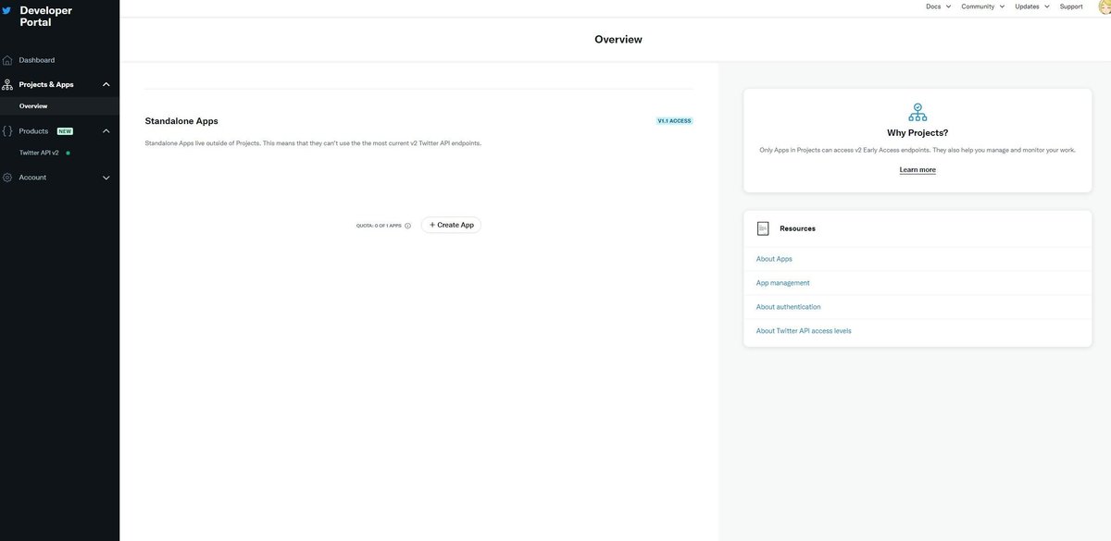
Task: Open About Twitter API access levels link
Action: tap(804, 331)
